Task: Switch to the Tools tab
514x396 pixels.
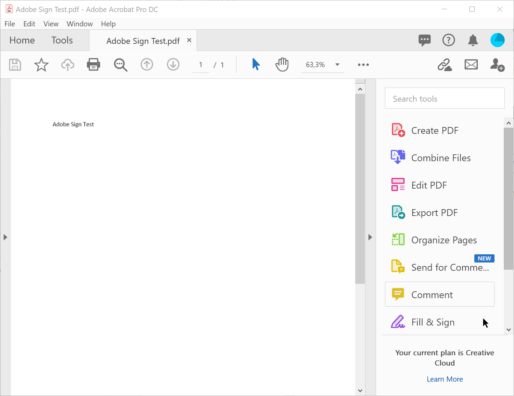Action: point(62,40)
